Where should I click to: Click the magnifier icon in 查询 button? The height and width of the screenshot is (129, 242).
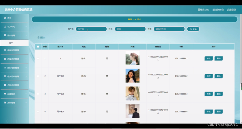click(x=191, y=29)
